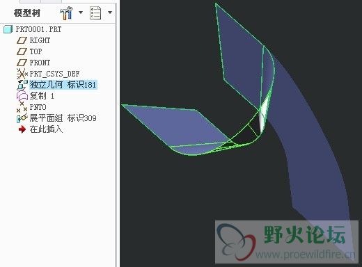Select the 展平面组 标识309 feature label
Viewport: 362px width, 267px height.
point(63,118)
